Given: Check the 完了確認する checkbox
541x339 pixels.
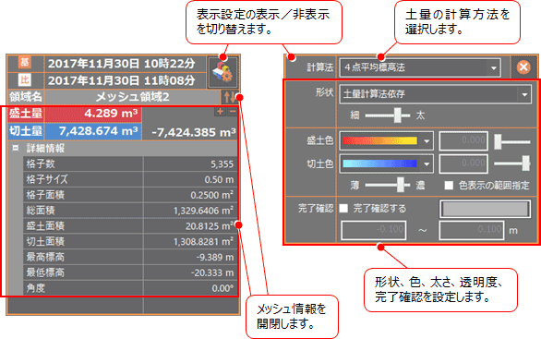Looking at the screenshot, I should pos(343,208).
